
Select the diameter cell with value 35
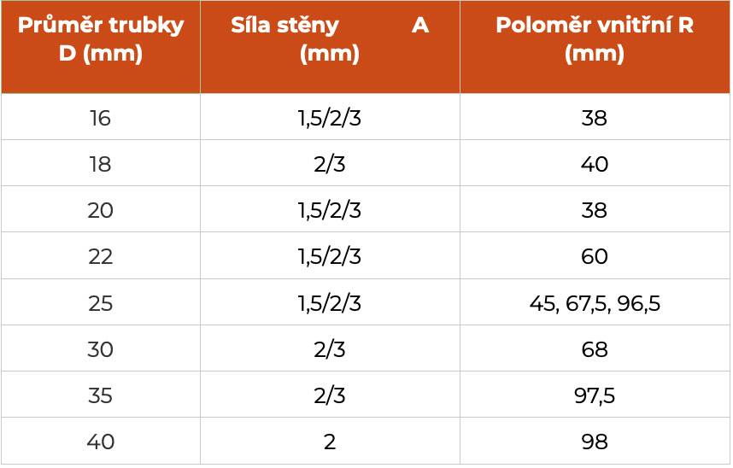pyautogui.click(x=101, y=395)
